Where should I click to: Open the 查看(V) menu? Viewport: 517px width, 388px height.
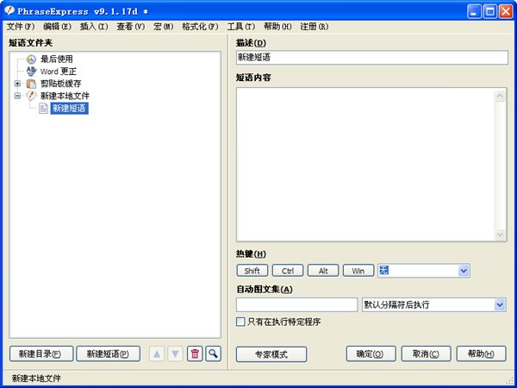(x=131, y=27)
